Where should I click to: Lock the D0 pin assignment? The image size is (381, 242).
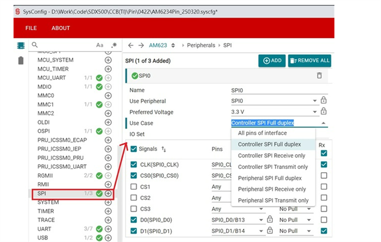[270, 219]
